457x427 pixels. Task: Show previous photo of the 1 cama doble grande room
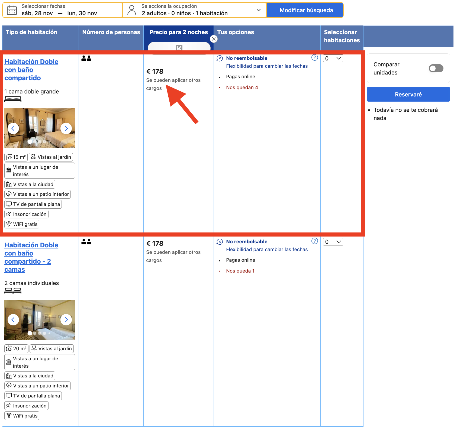pyautogui.click(x=13, y=128)
